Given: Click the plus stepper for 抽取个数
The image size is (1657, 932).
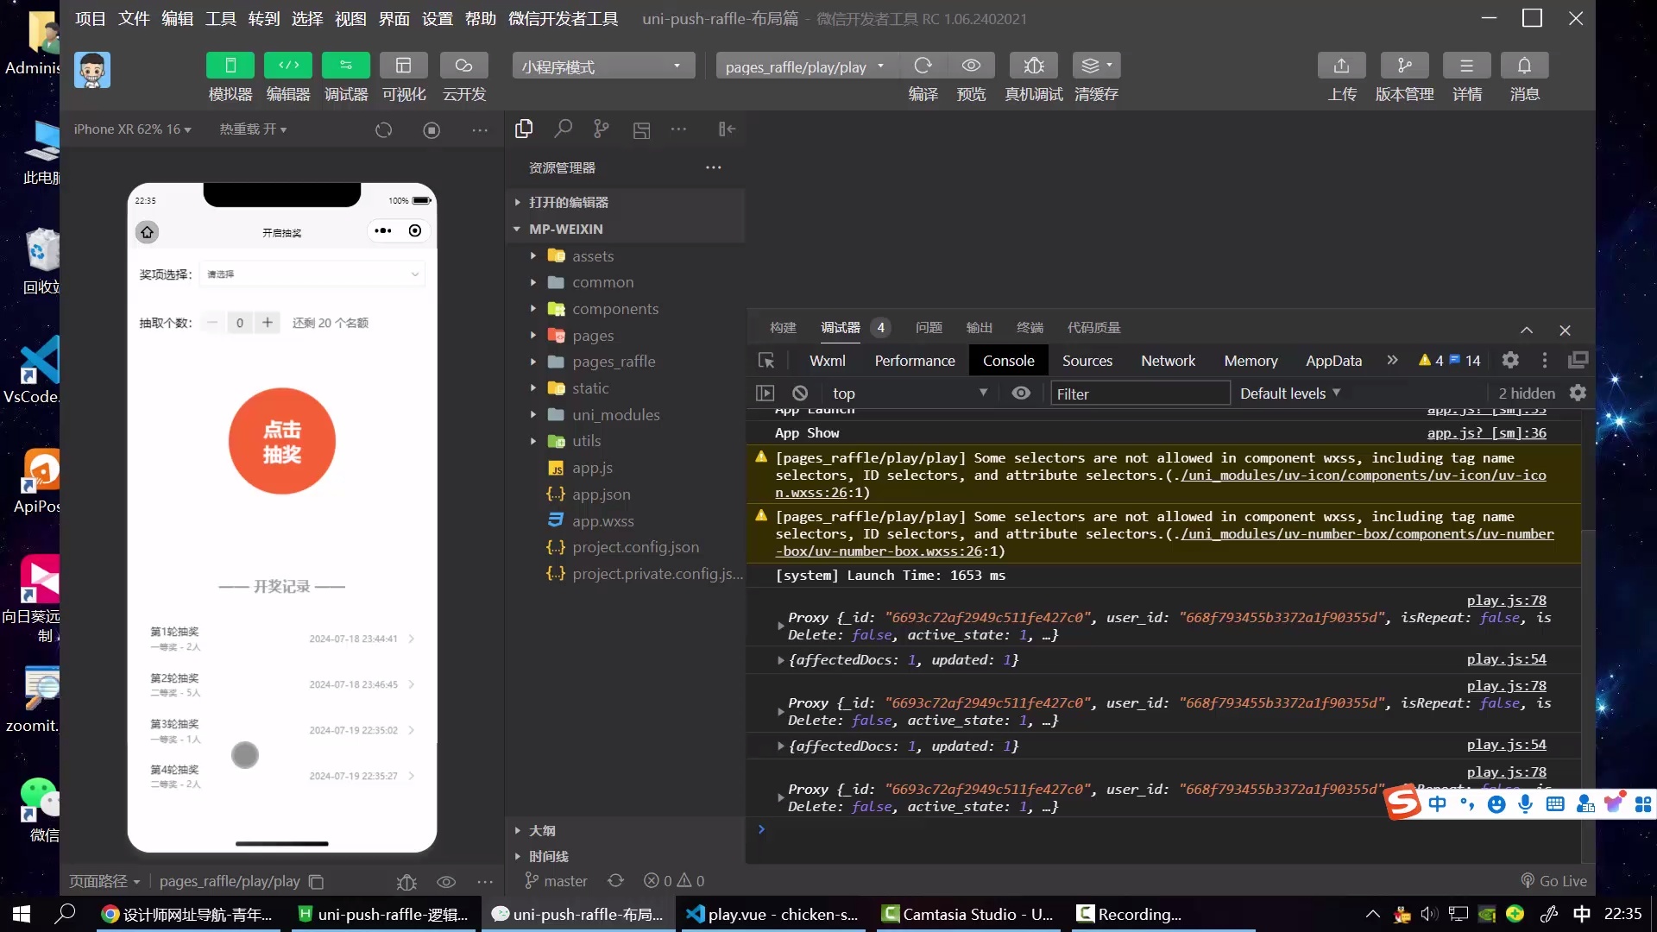Looking at the screenshot, I should click(x=268, y=323).
